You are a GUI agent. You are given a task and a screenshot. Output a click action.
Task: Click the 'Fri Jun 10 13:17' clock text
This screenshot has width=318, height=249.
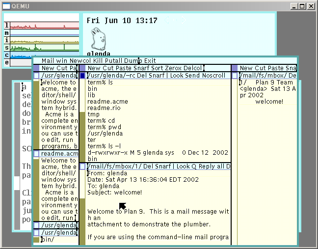tap(122, 21)
